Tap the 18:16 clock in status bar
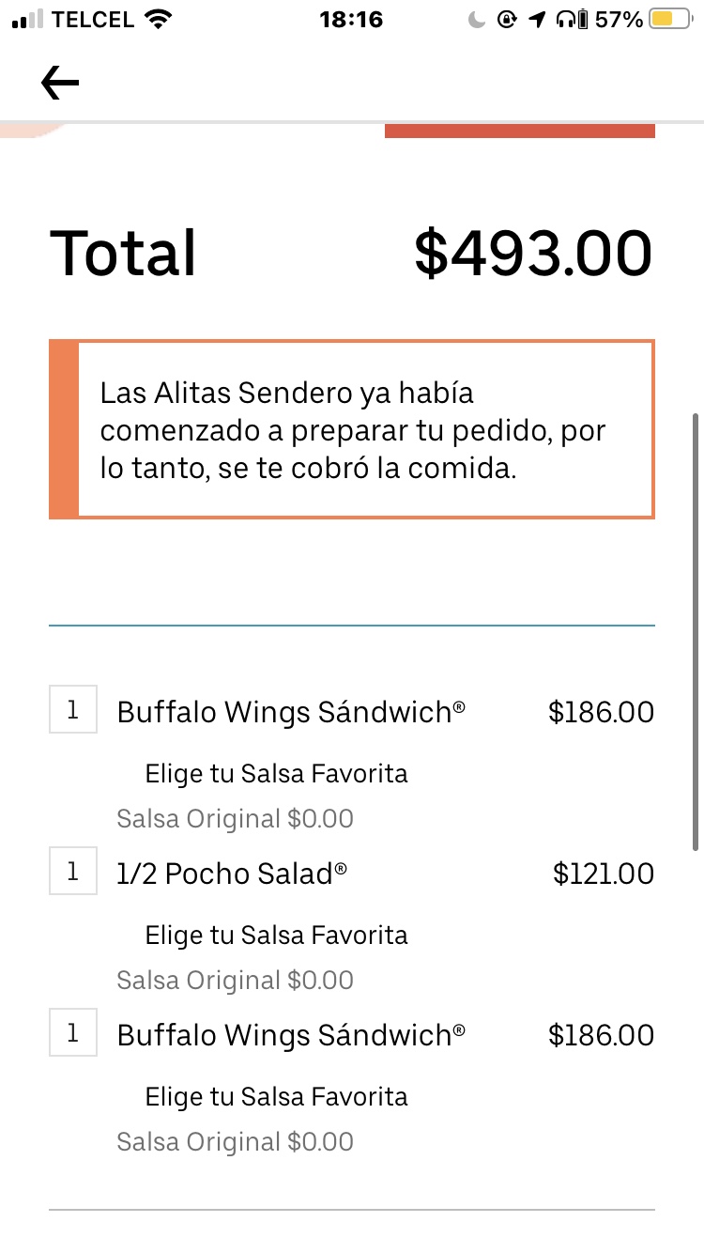 (351, 19)
